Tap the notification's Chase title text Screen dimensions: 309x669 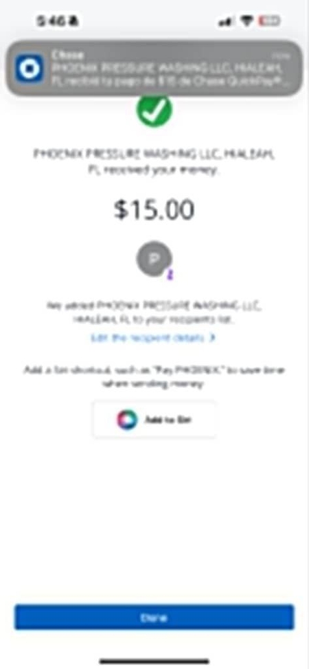coord(67,55)
